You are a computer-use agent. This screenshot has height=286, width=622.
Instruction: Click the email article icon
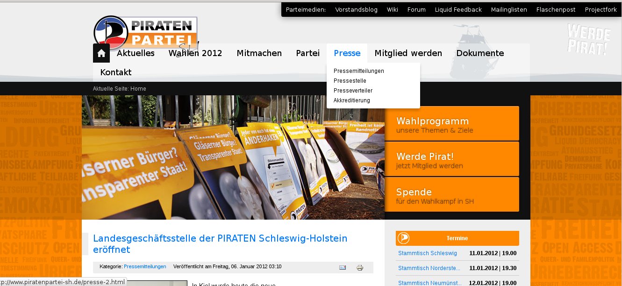click(x=343, y=267)
